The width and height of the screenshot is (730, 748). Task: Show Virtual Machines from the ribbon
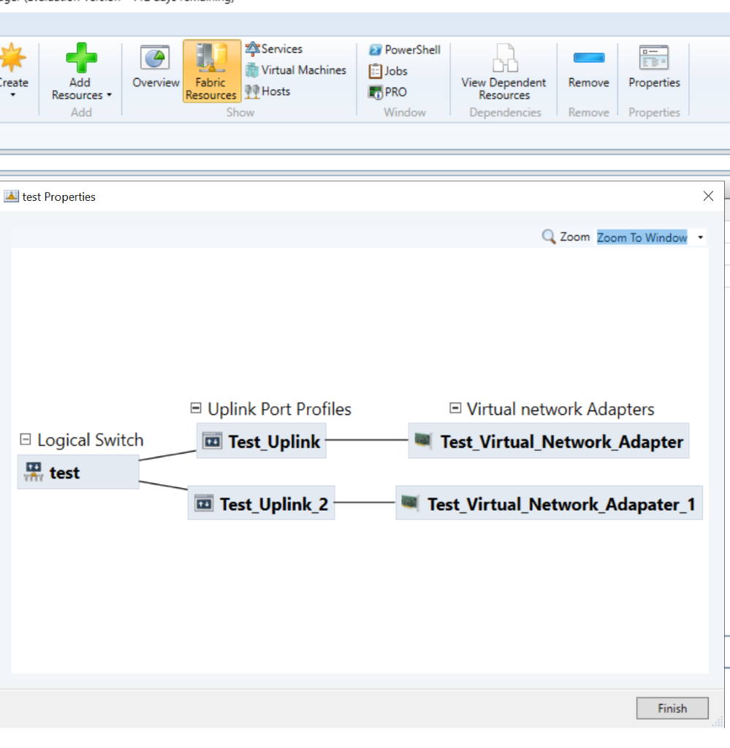296,70
